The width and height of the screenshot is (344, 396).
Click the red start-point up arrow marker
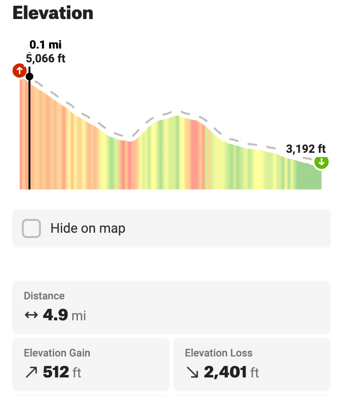coord(19,71)
